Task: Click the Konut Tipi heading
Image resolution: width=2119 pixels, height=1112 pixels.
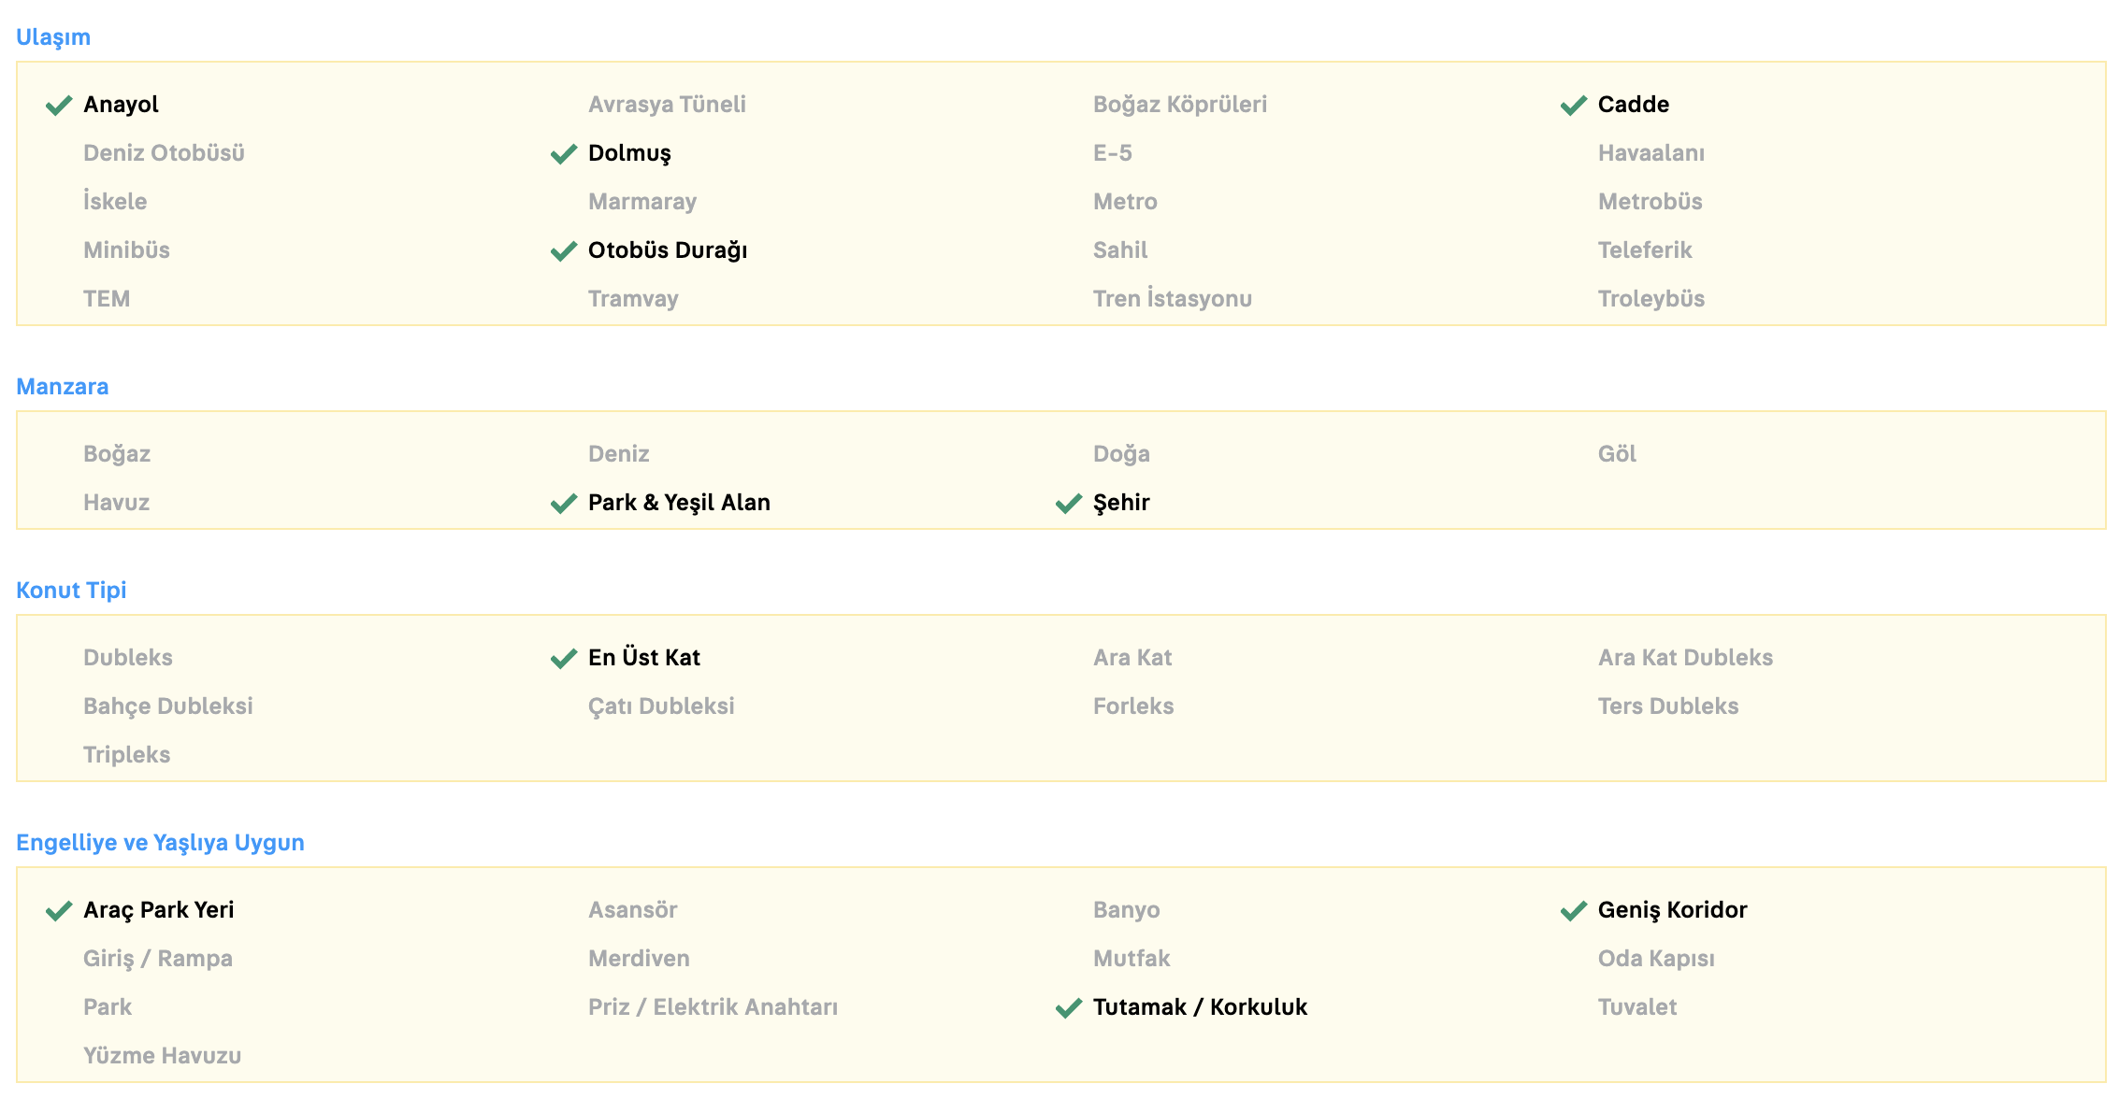Action: (71, 591)
